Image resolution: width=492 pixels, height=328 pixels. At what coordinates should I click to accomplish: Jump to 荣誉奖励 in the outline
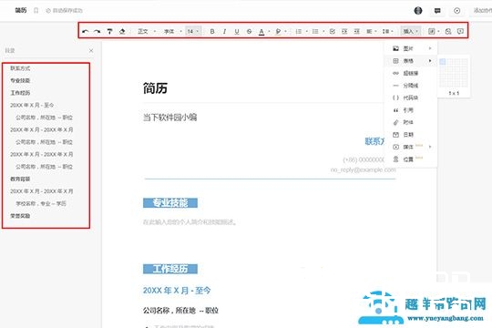point(20,216)
